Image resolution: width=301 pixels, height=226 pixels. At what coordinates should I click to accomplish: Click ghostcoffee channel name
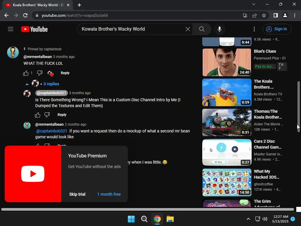pyautogui.click(x=263, y=184)
